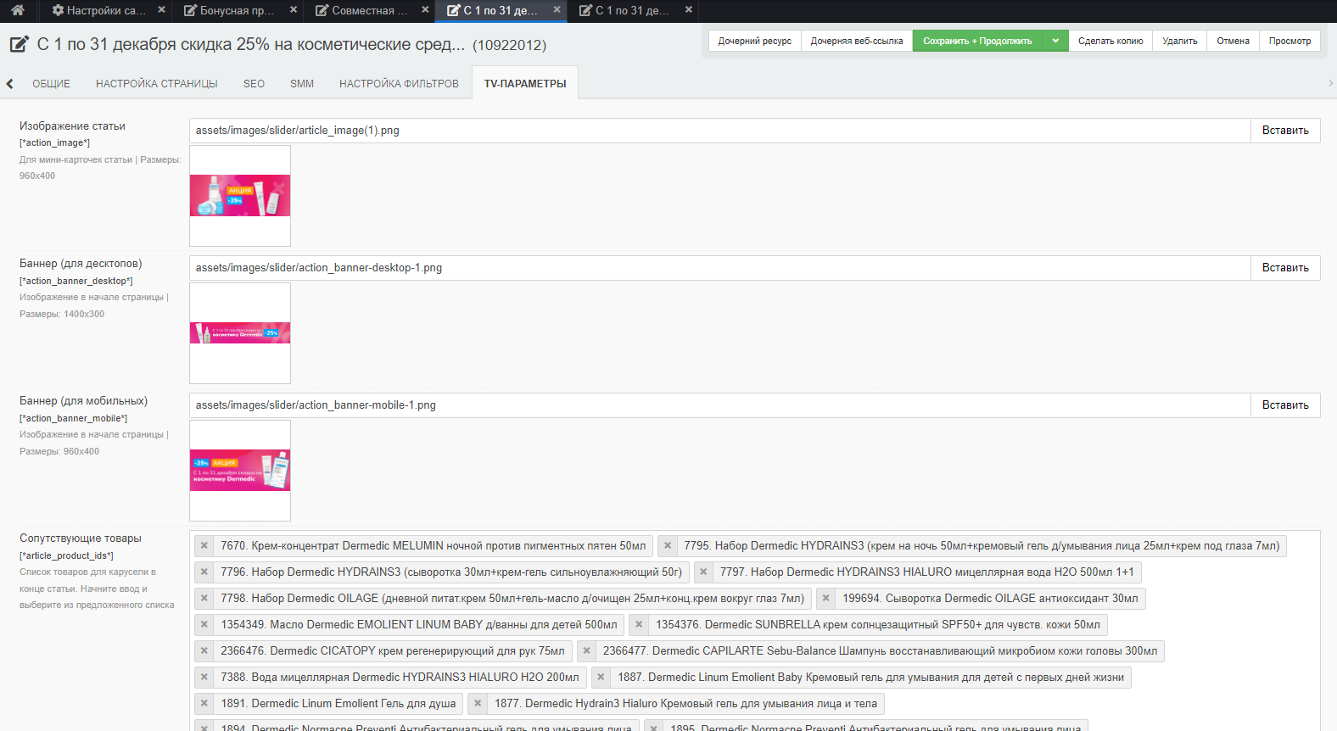Viewport: 1337px width, 731px height.
Task: Click the Изображение статьи field label
Action: click(x=72, y=126)
